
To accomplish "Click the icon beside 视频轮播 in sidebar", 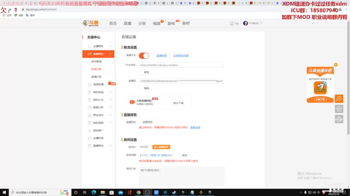I will [90, 84].
